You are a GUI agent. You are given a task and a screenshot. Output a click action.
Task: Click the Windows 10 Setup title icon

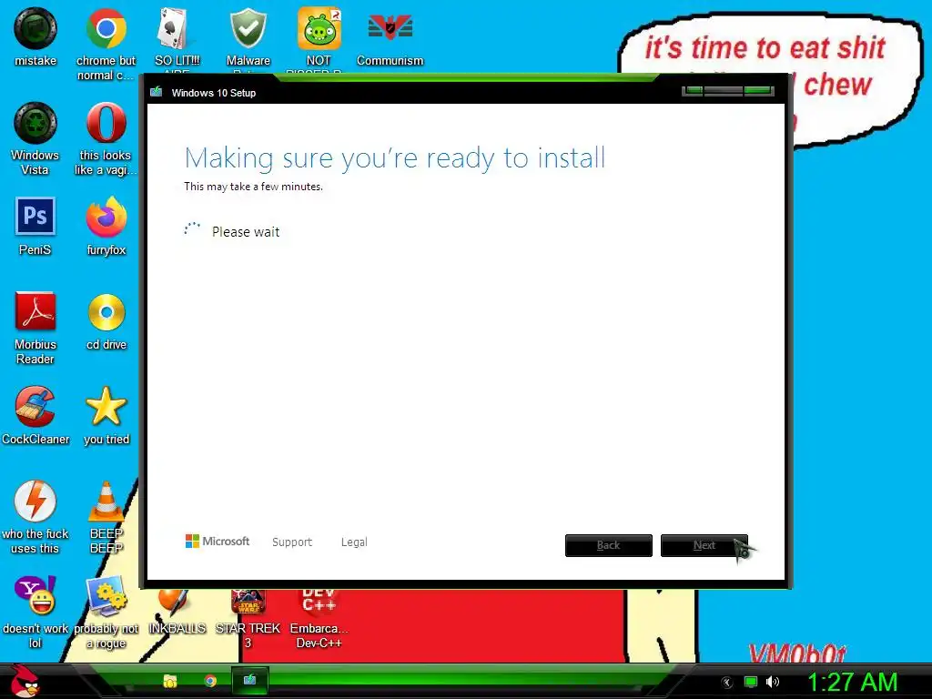click(157, 92)
